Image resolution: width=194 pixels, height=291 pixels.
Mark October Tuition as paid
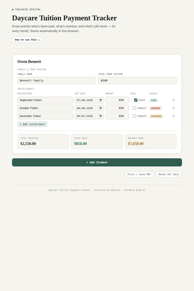tap(134, 108)
